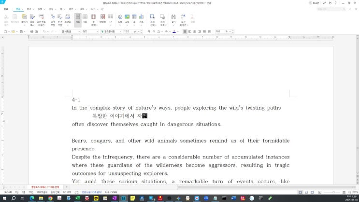The width and height of the screenshot is (359, 202).
Task: Open Character Shape (글자 모양) dialog icon
Action: pyautogui.click(x=52, y=18)
